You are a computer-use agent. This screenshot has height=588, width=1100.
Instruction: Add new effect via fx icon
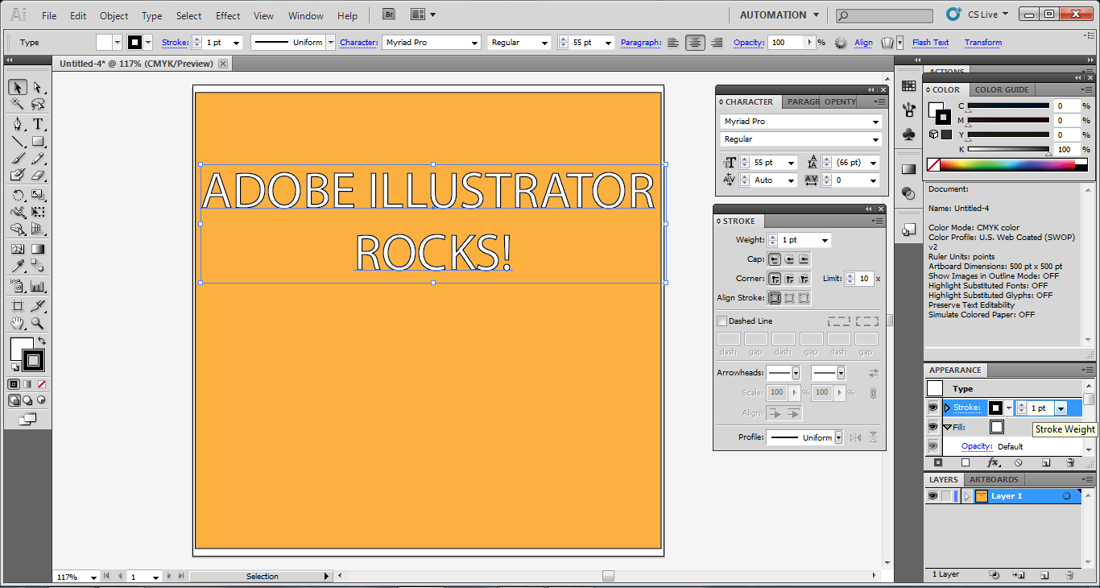pos(993,463)
